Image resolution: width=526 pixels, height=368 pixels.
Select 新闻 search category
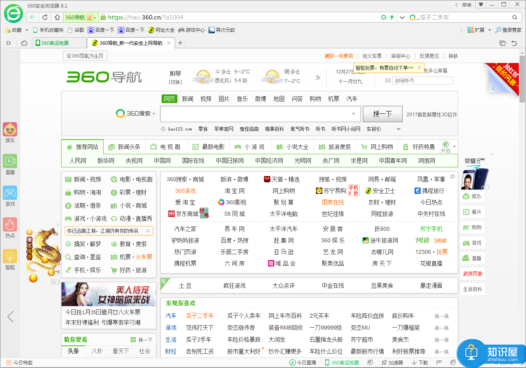187,99
